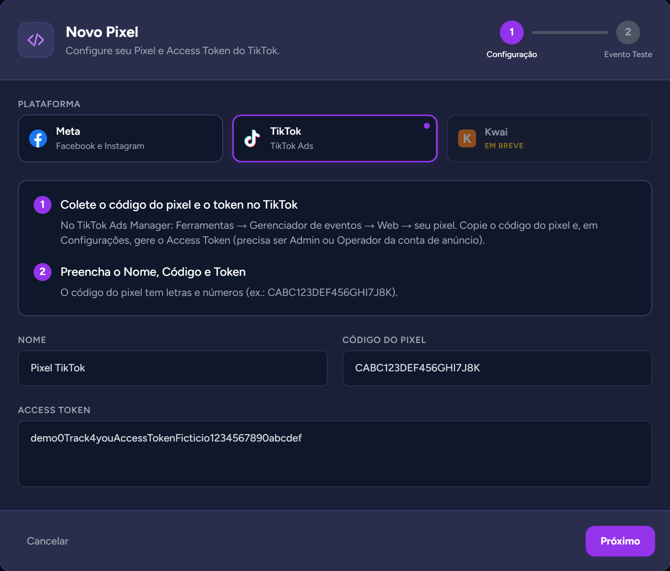Image resolution: width=670 pixels, height=571 pixels.
Task: Click the Cancelar button
Action: [x=48, y=541]
